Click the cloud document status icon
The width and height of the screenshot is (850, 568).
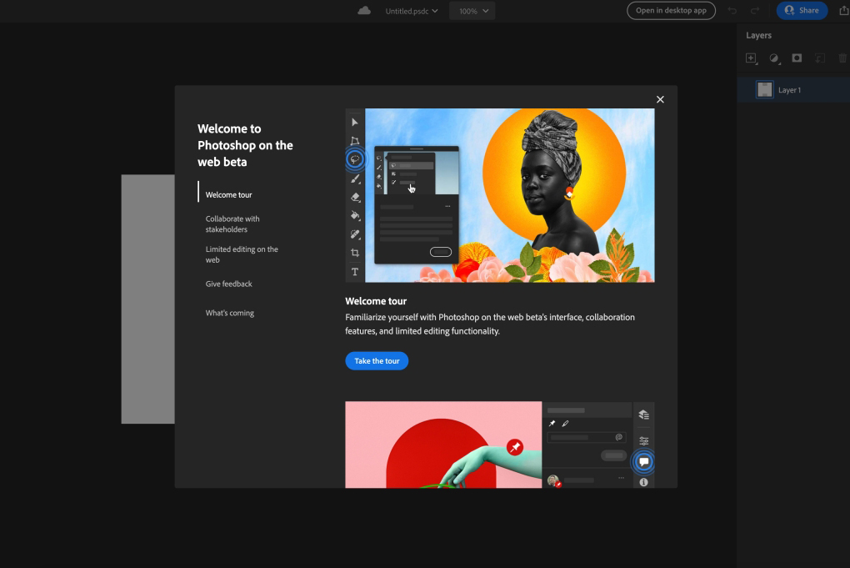pos(363,10)
